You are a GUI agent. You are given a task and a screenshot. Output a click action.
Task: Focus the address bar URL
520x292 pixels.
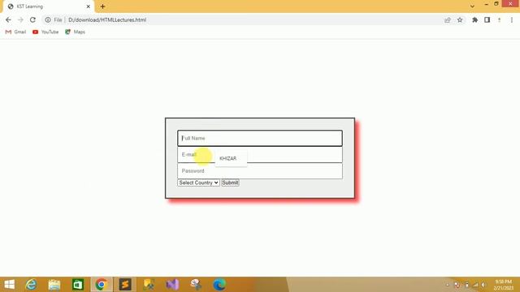tap(107, 19)
